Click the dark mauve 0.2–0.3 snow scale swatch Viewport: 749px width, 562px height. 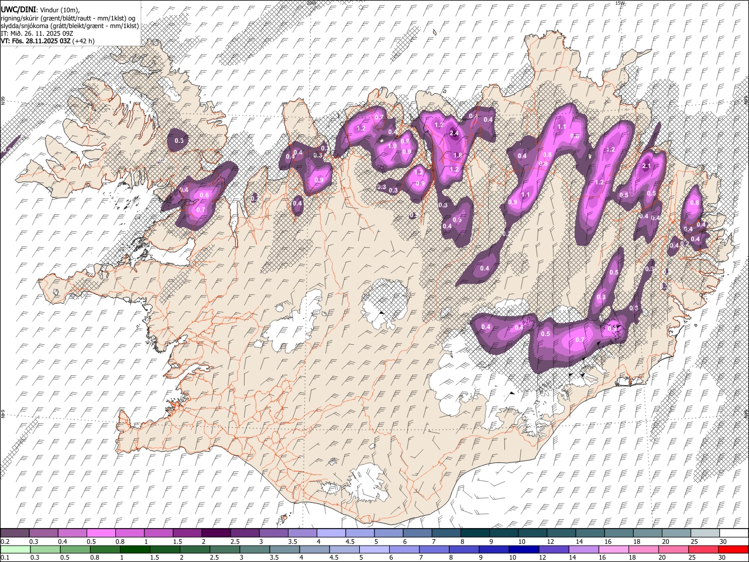[x=15, y=533]
